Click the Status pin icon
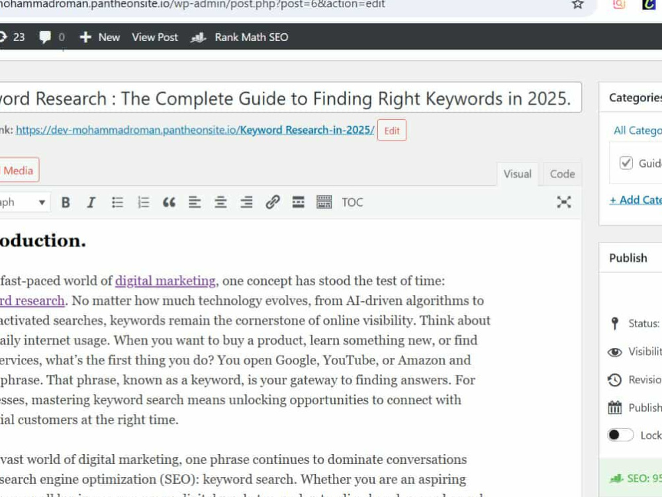Image resolution: width=662 pixels, height=497 pixels. [x=615, y=323]
